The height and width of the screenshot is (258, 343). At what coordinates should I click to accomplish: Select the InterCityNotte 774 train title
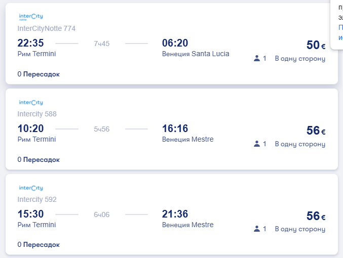click(x=46, y=29)
